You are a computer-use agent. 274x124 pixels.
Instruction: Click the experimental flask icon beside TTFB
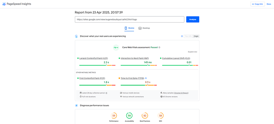coord(146,78)
